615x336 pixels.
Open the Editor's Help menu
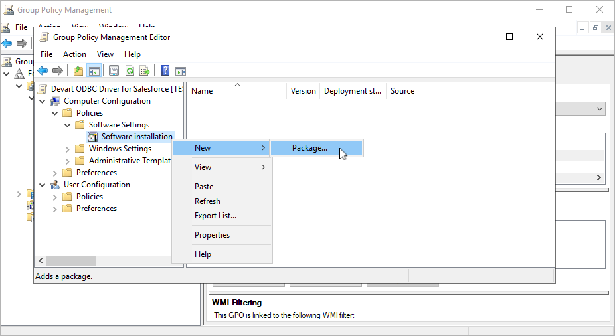point(132,54)
